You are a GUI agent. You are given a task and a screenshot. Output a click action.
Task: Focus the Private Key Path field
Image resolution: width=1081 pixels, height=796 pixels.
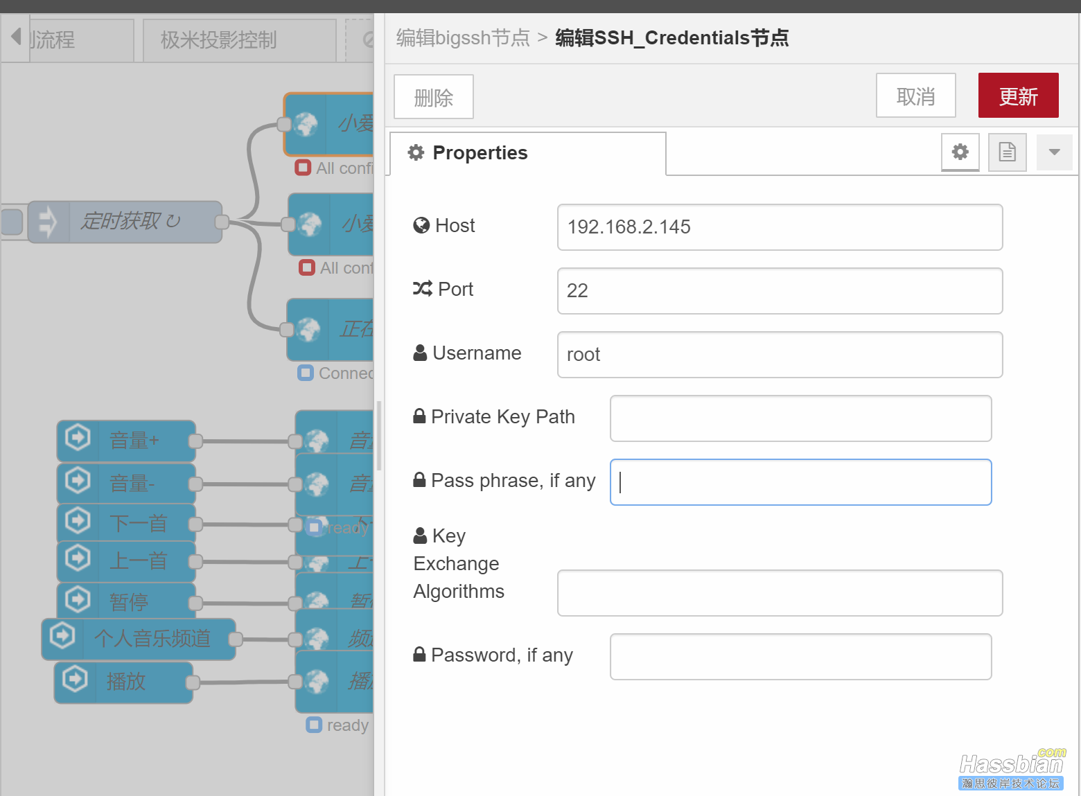pos(800,418)
